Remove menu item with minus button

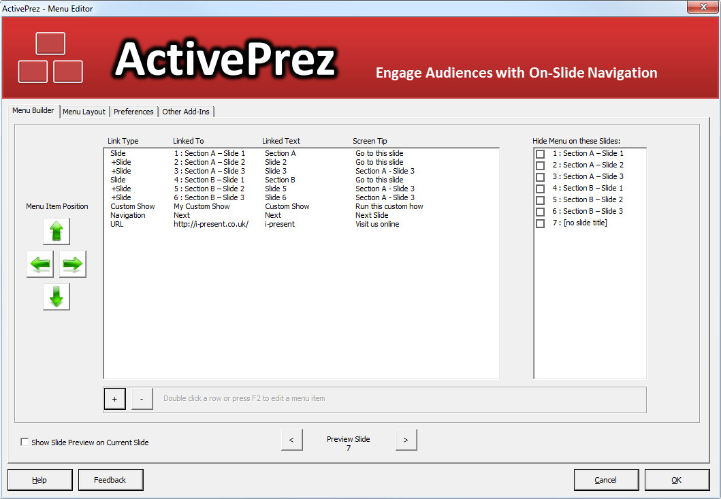click(x=142, y=399)
